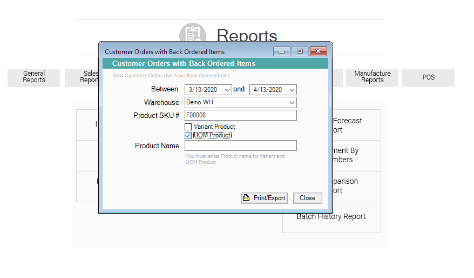Switch to the General Reports tab
Screen dimensions: 474x278
pos(34,77)
